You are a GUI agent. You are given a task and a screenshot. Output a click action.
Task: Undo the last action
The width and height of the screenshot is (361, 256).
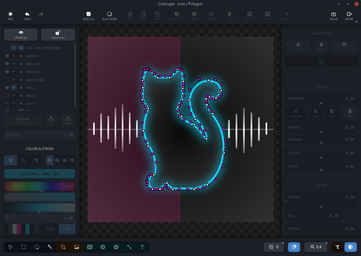pos(27,16)
